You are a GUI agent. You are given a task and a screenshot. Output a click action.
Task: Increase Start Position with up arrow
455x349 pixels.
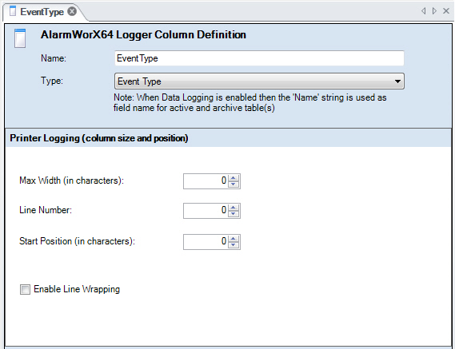coord(233,239)
